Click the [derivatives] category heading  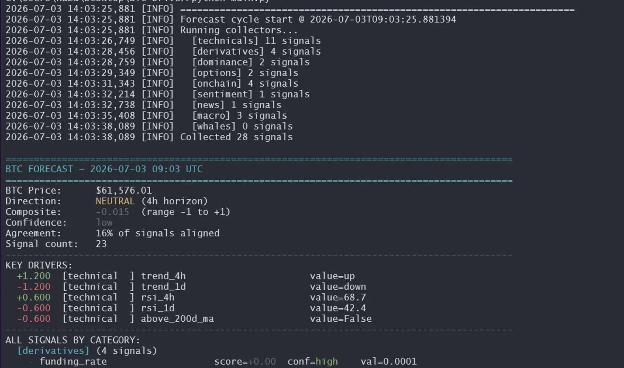(53, 351)
